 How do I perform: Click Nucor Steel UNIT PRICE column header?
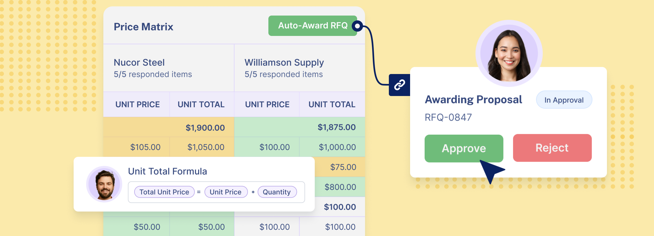(x=137, y=104)
